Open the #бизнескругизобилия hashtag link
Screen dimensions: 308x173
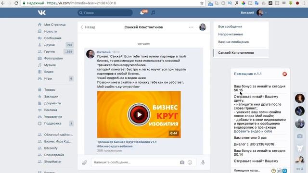[x=115, y=146]
